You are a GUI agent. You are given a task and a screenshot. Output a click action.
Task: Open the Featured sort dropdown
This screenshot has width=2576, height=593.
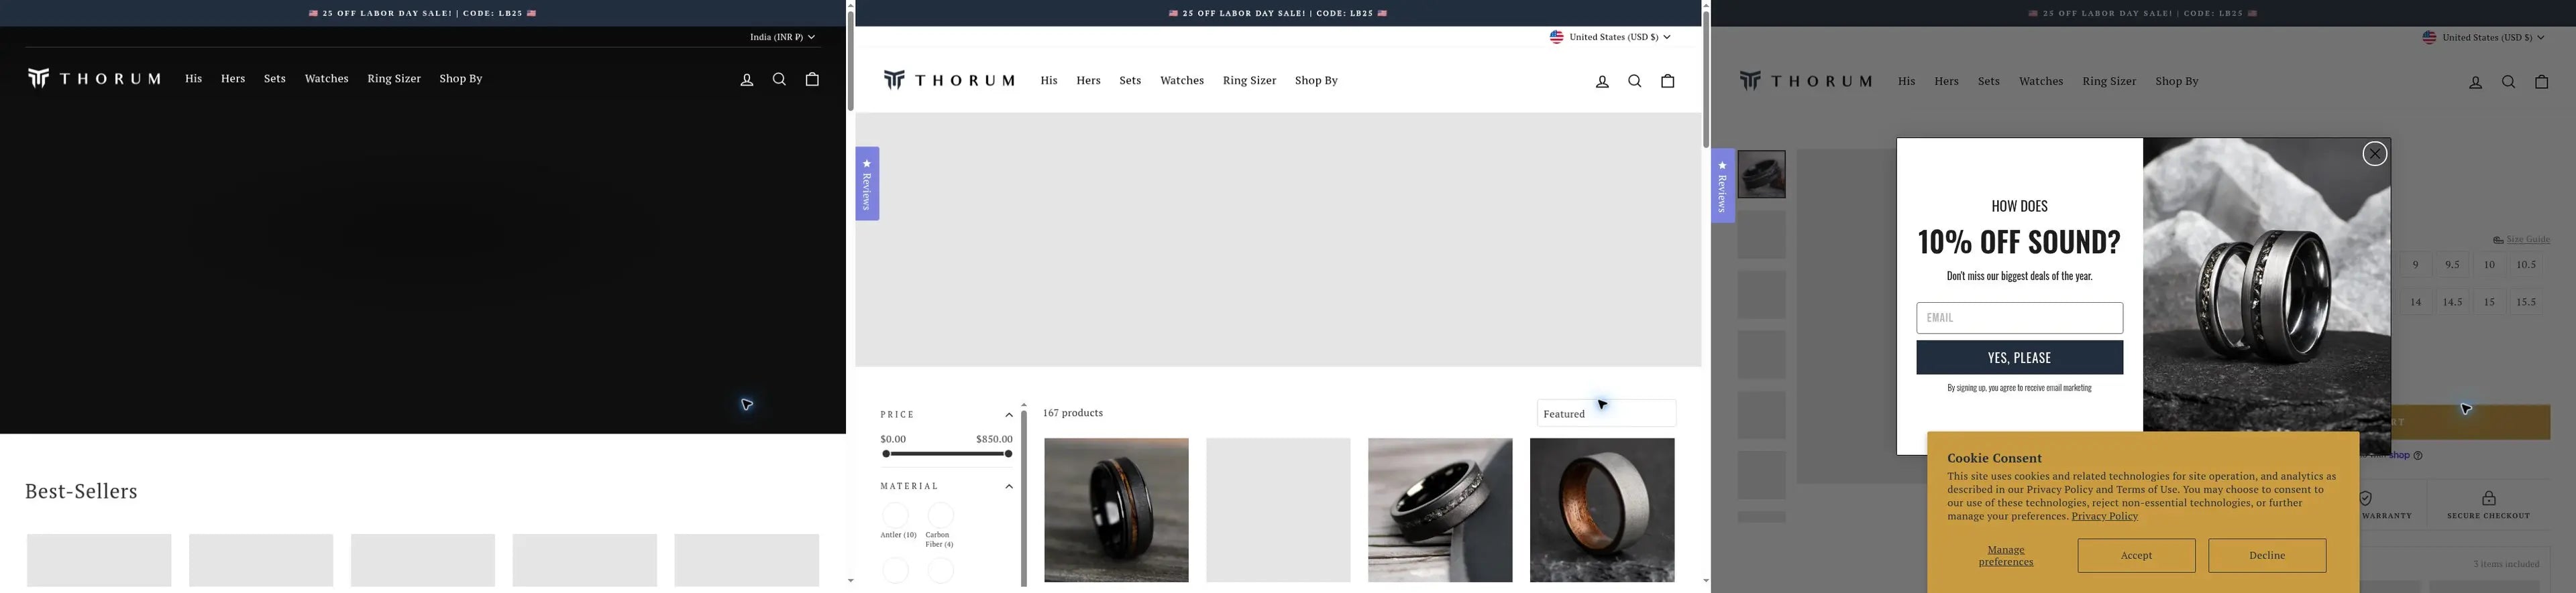1606,413
